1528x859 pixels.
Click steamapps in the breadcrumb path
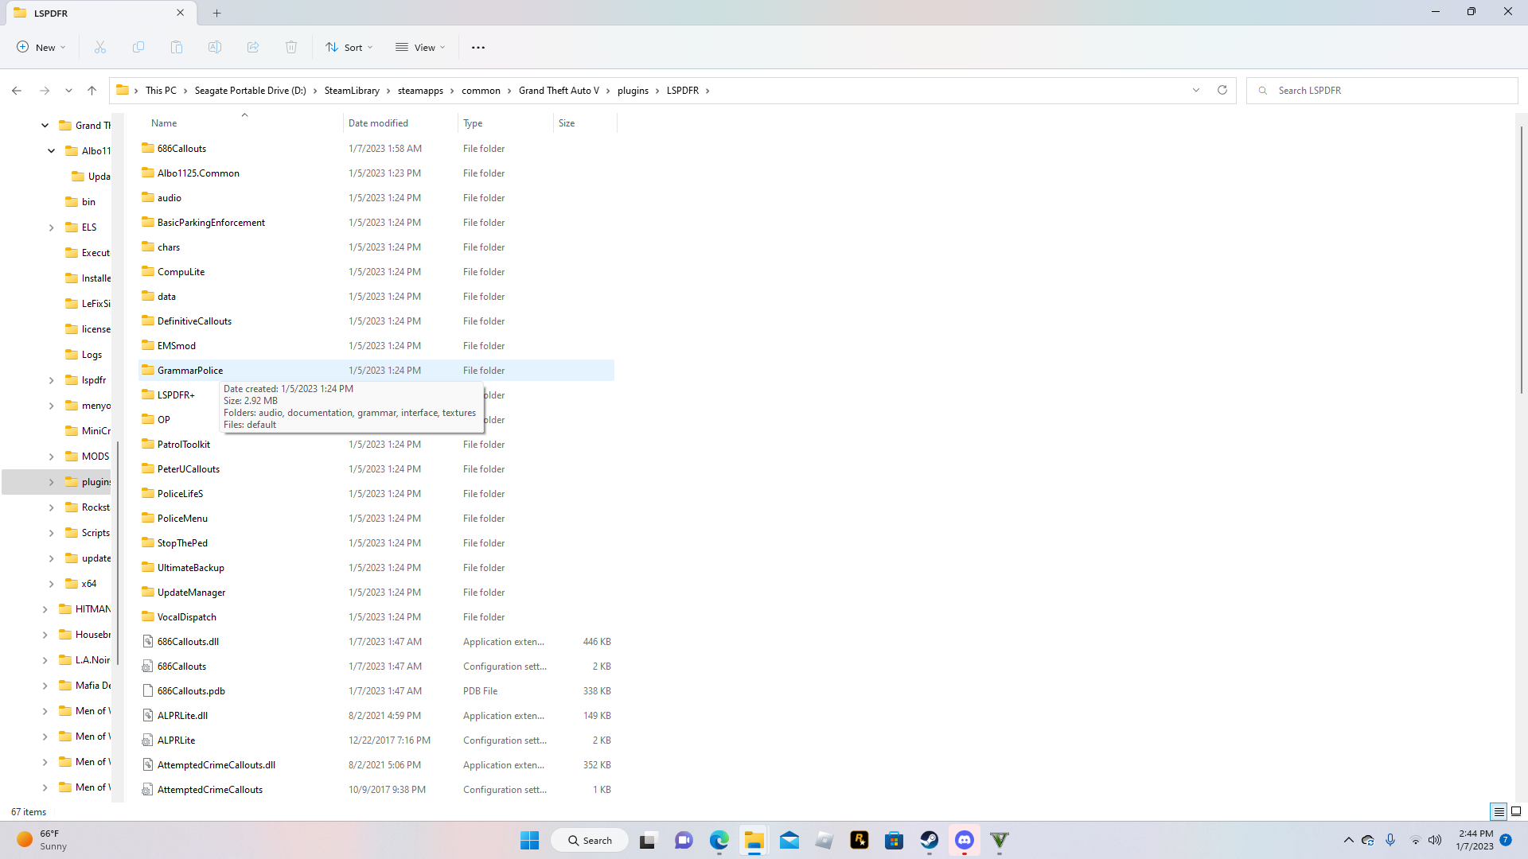[x=420, y=91]
